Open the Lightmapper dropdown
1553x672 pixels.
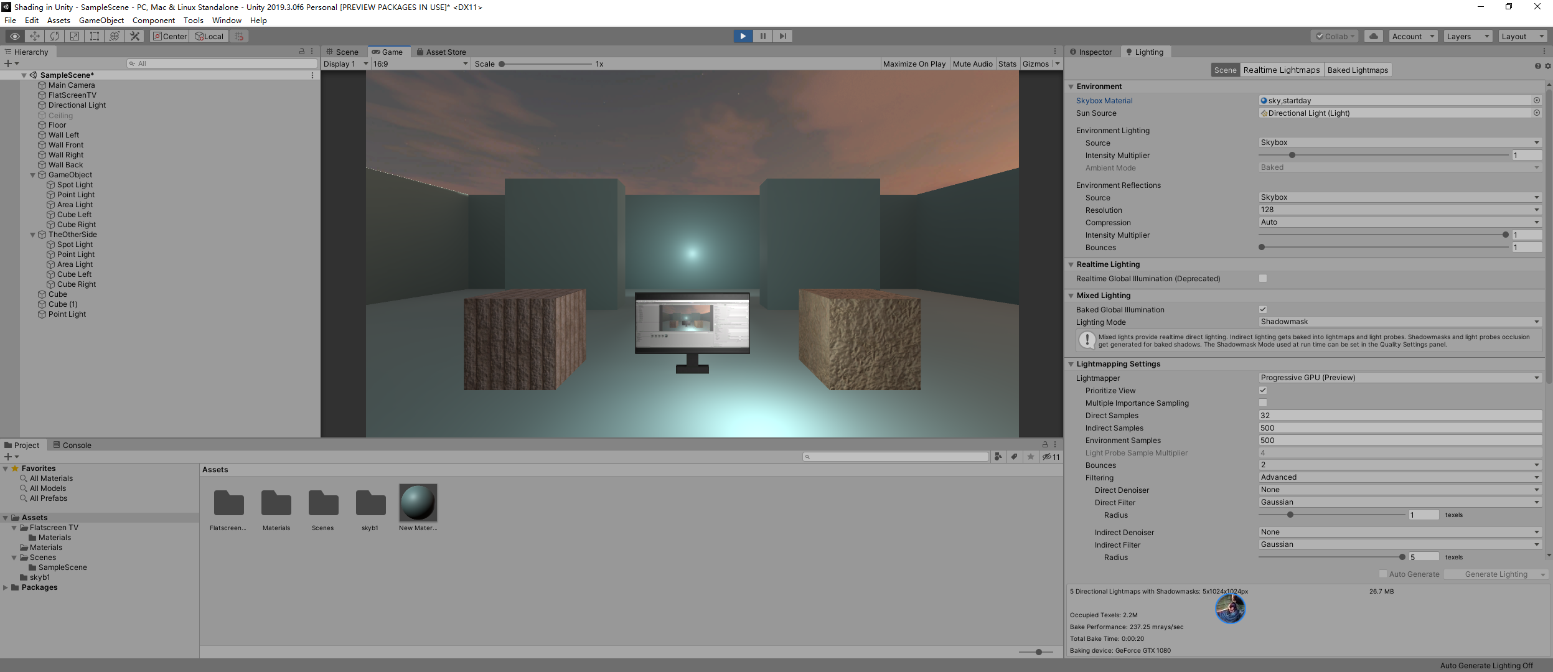click(x=1399, y=378)
